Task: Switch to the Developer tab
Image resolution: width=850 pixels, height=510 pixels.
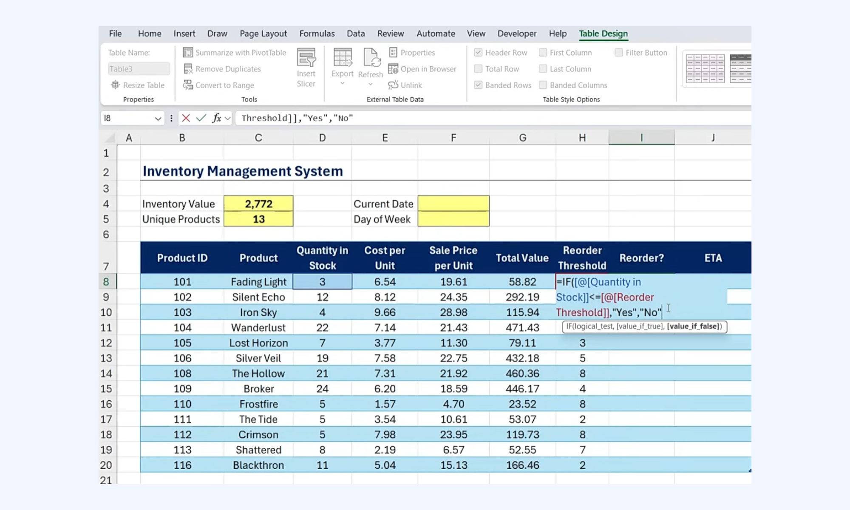Action: (517, 34)
